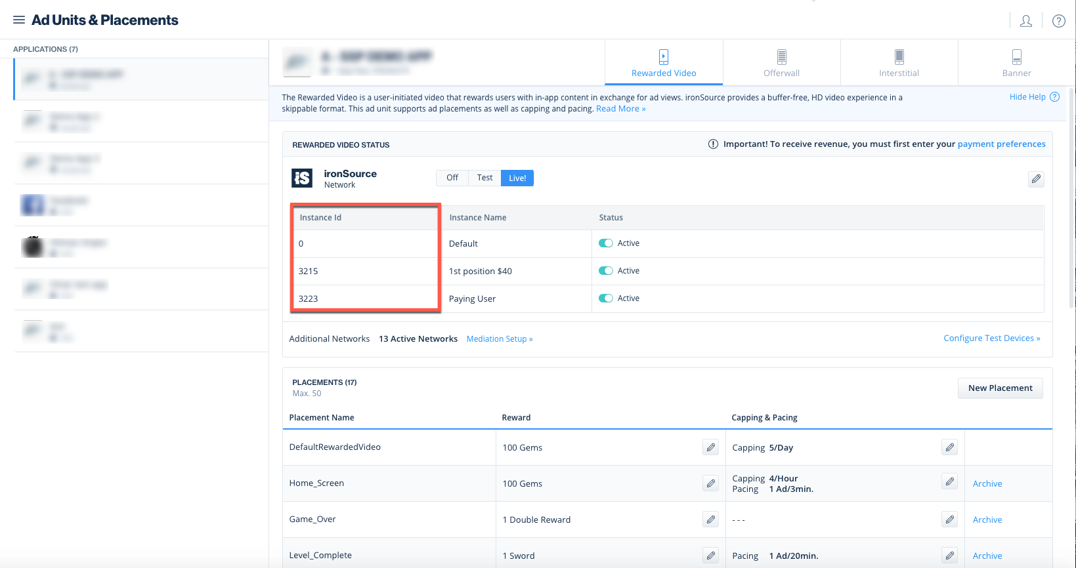
Task: Click the Banner device icon
Action: coord(1017,56)
